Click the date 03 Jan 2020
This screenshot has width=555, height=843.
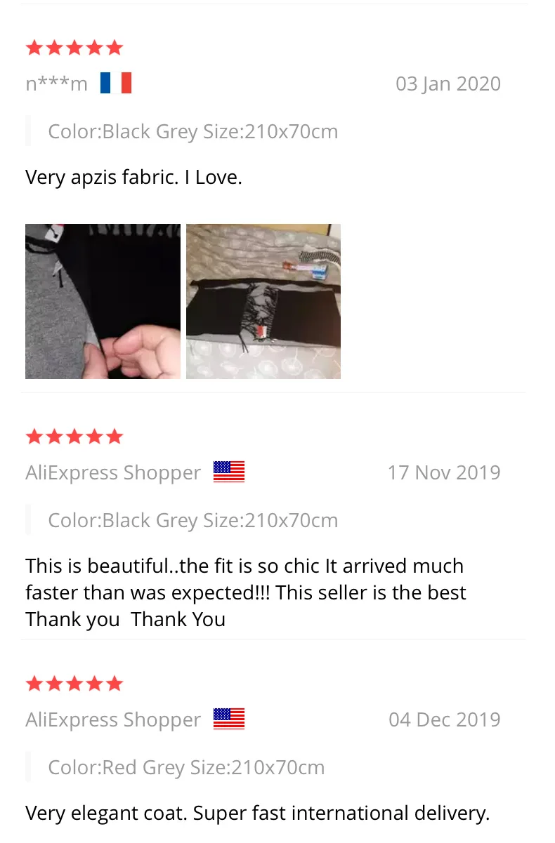click(448, 84)
